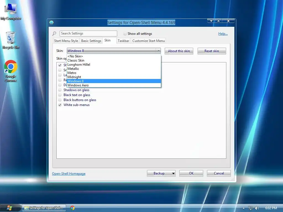Show hidden tray icons arrow
Viewport: 283px width, 212px height.
(243, 208)
